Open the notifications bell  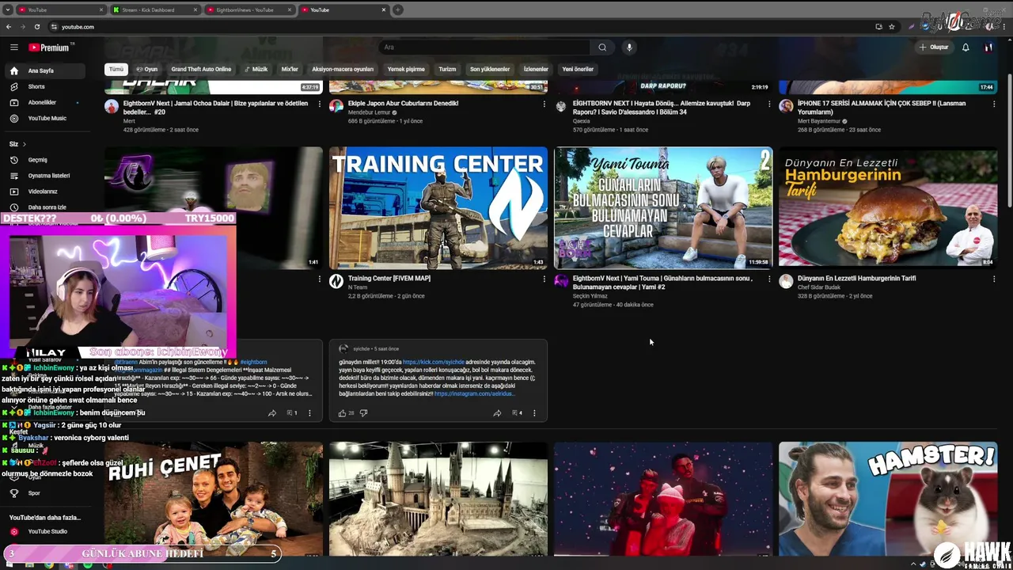[966, 47]
